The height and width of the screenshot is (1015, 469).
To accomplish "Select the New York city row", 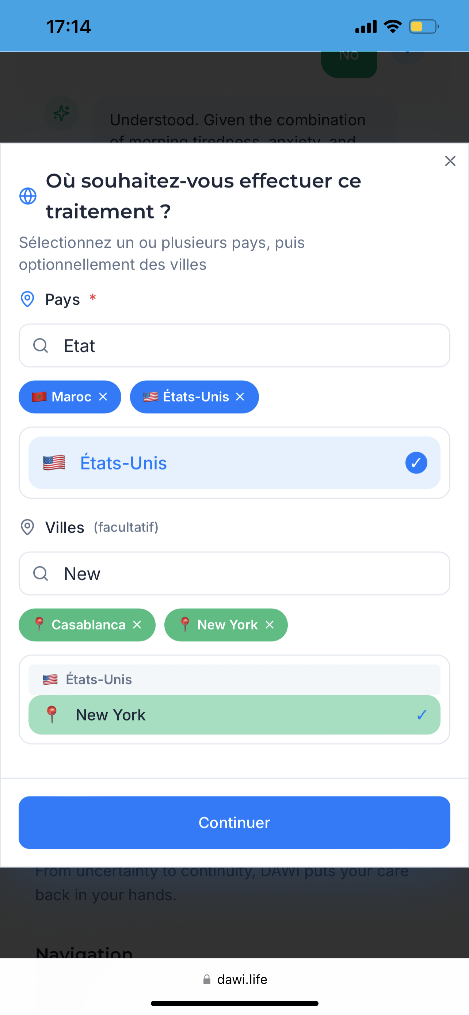I will point(234,715).
